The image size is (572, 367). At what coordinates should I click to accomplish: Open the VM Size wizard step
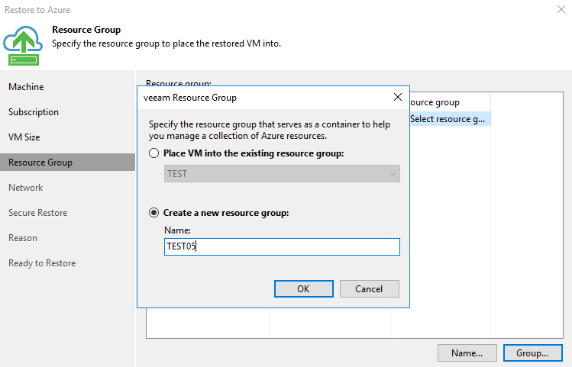click(x=24, y=137)
